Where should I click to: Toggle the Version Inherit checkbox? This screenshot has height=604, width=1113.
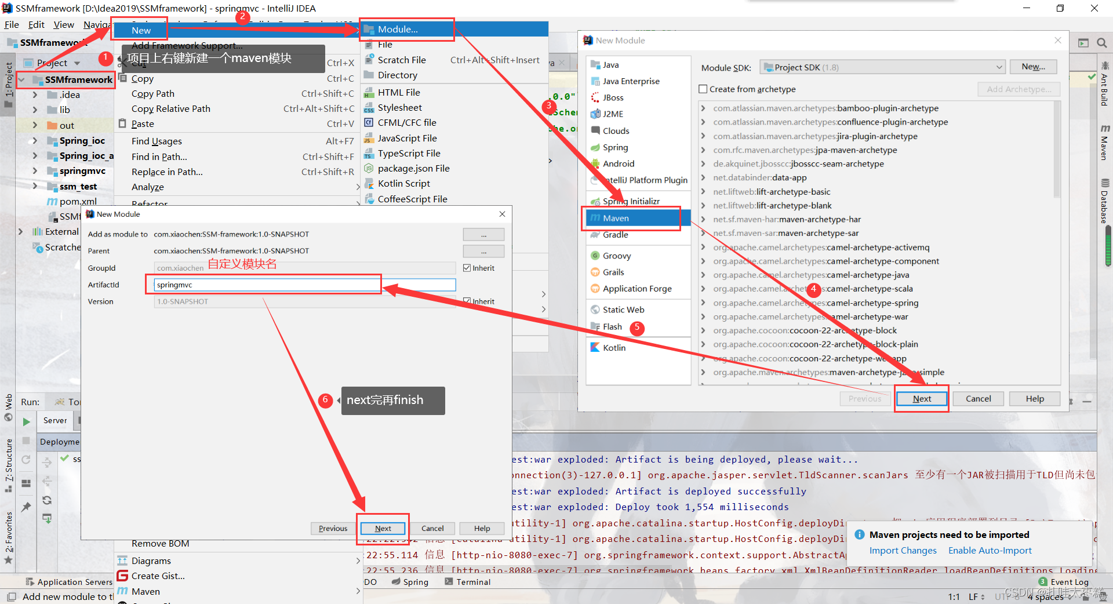point(467,301)
